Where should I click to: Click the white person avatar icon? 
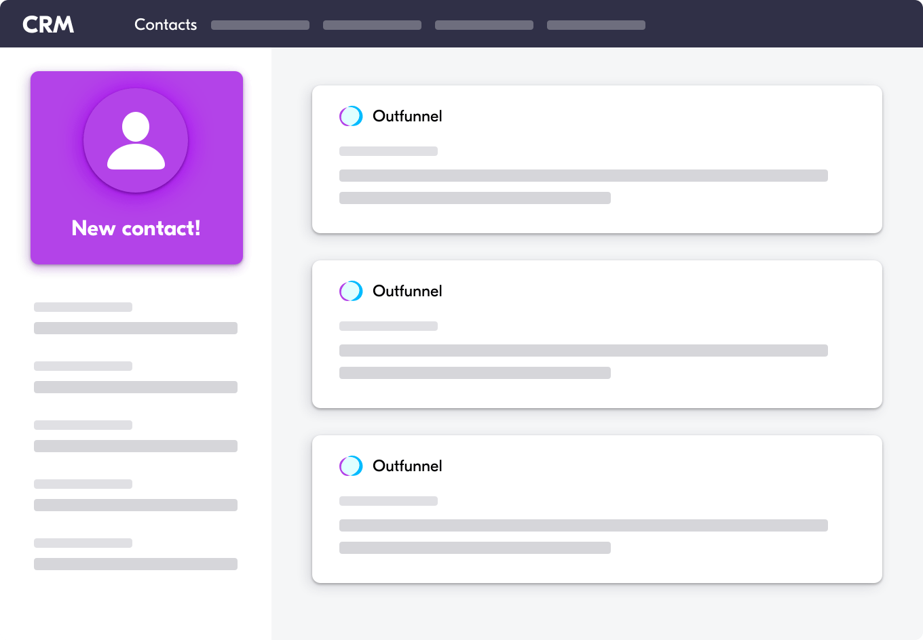pos(136,140)
